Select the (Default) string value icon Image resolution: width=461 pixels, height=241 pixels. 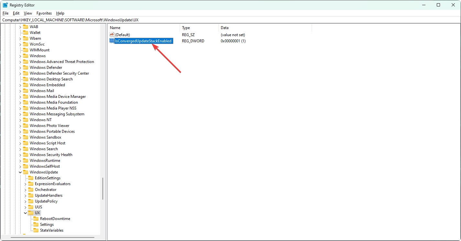(112, 35)
